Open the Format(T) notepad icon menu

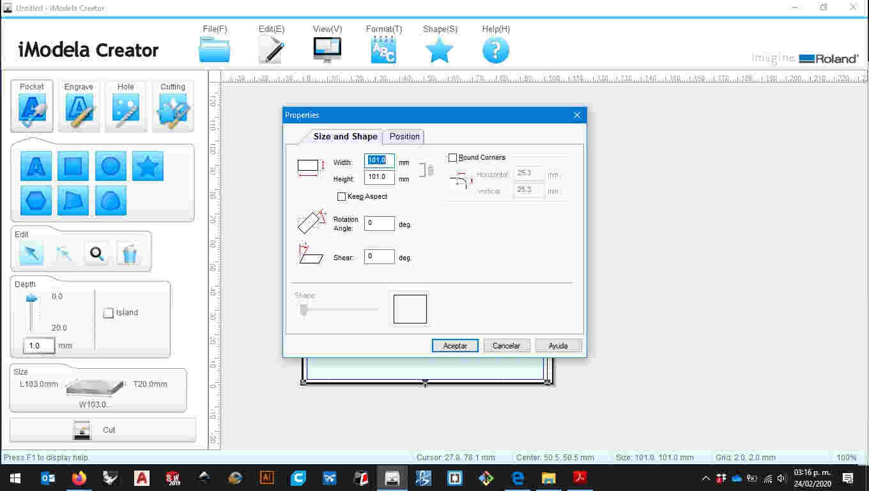click(383, 50)
